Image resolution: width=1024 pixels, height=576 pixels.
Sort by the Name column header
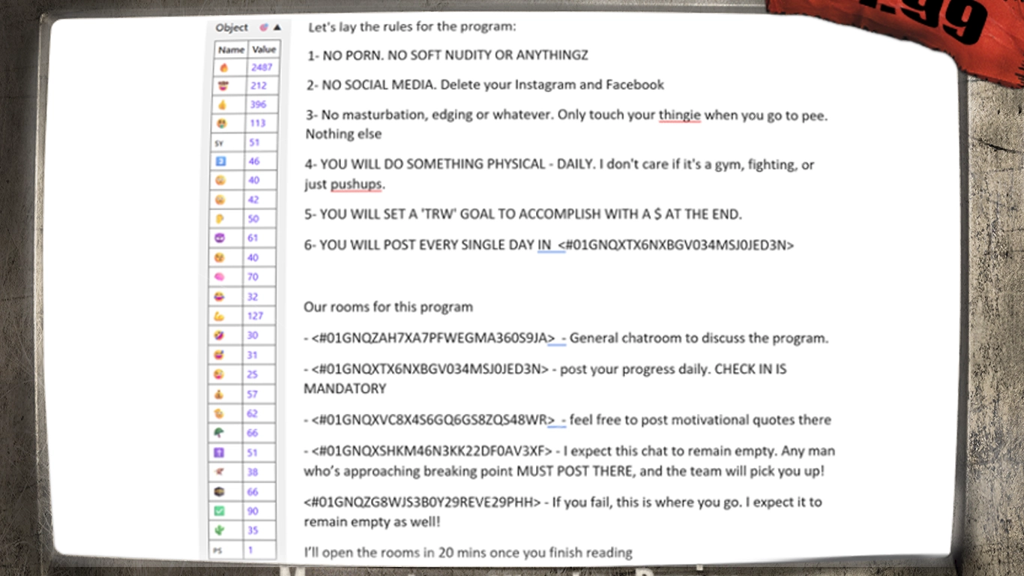click(232, 49)
